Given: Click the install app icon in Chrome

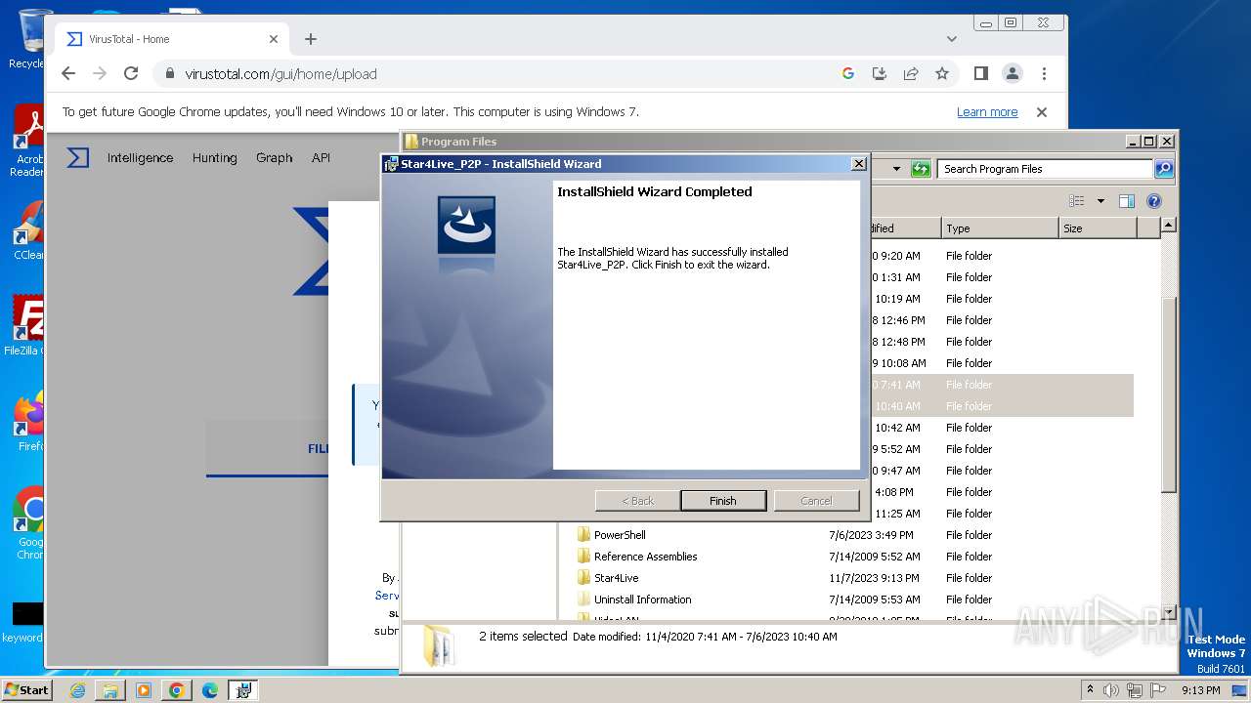Looking at the screenshot, I should click(x=880, y=73).
